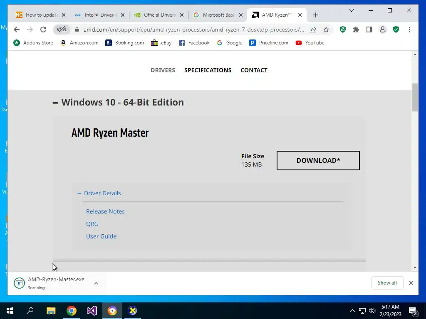426x319 pixels.
Task: Go back to the previous page
Action: pyautogui.click(x=17, y=29)
